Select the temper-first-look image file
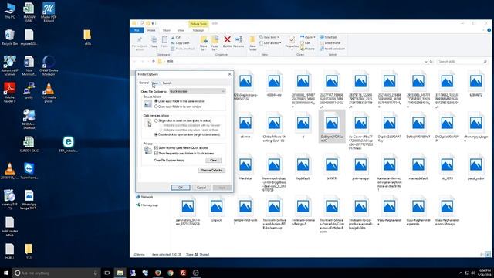Image resolution: width=494 pixels, height=278 pixels. pyautogui.click(x=245, y=210)
